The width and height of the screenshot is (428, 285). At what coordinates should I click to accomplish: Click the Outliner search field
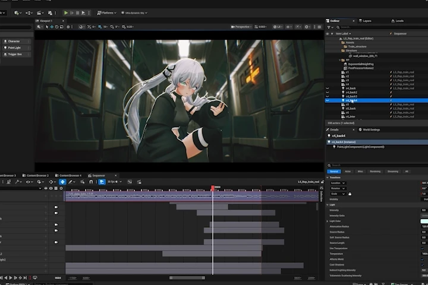tap(382, 27)
